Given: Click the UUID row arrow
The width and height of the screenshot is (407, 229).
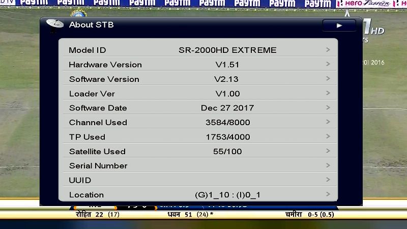Looking at the screenshot, I should [x=328, y=180].
